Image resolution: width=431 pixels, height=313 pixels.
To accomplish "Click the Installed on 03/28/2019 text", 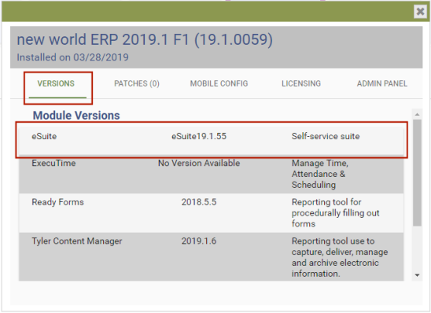I will [x=72, y=57].
